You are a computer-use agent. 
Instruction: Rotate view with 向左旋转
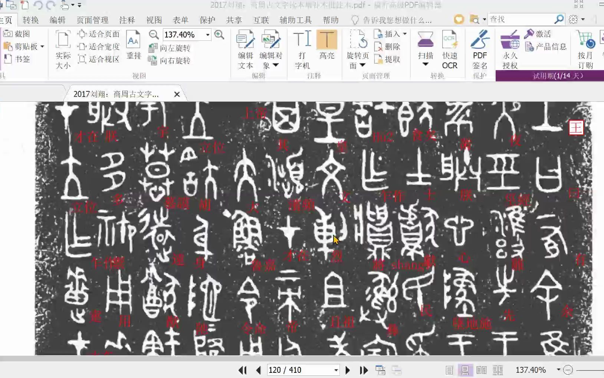click(169, 48)
